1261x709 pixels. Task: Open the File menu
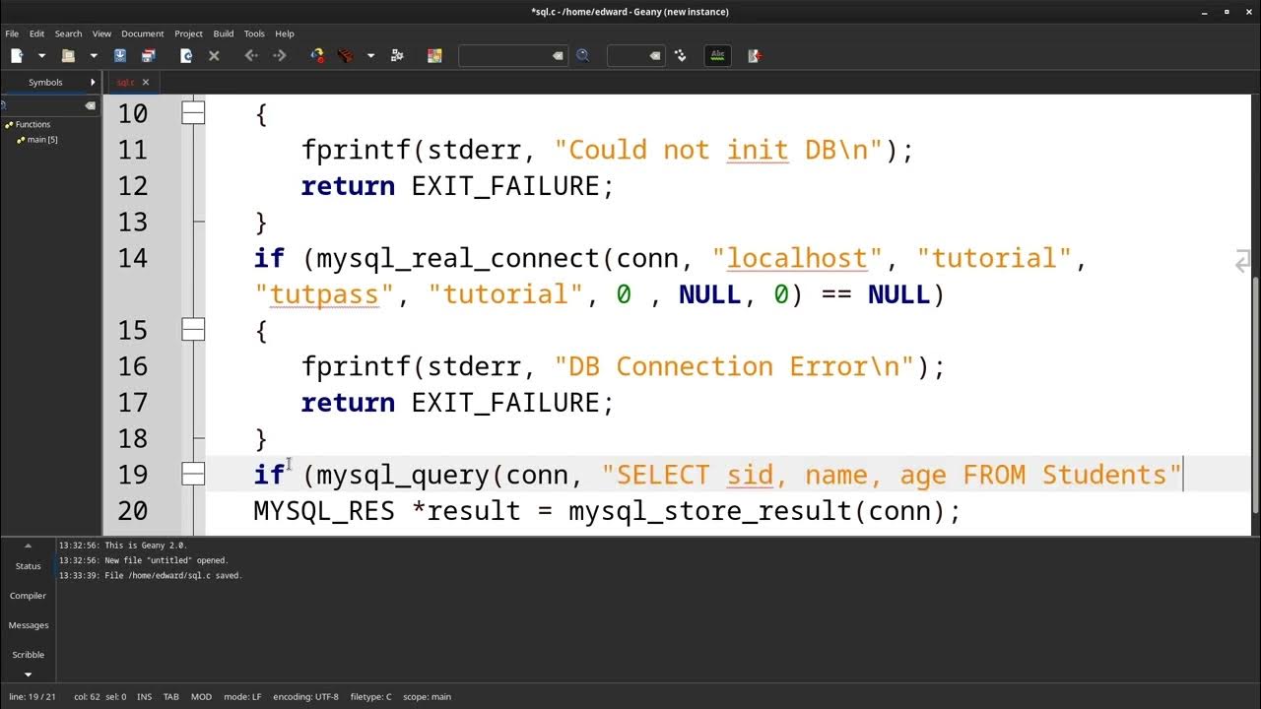tap(12, 33)
